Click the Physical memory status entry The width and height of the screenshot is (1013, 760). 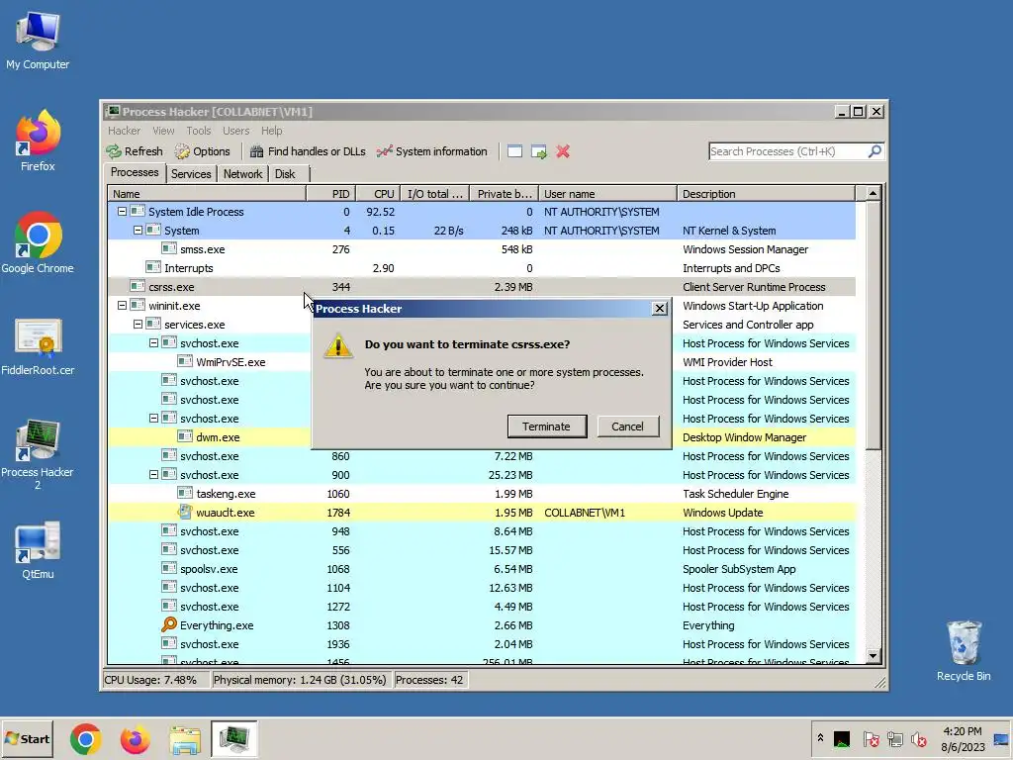coord(300,680)
